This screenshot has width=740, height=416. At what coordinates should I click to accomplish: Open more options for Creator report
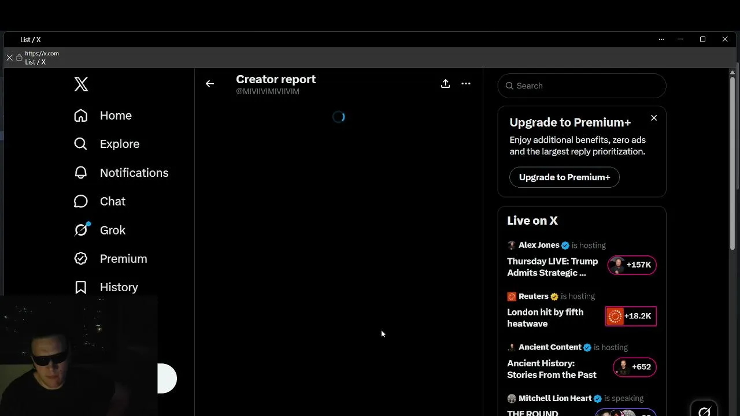[466, 84]
